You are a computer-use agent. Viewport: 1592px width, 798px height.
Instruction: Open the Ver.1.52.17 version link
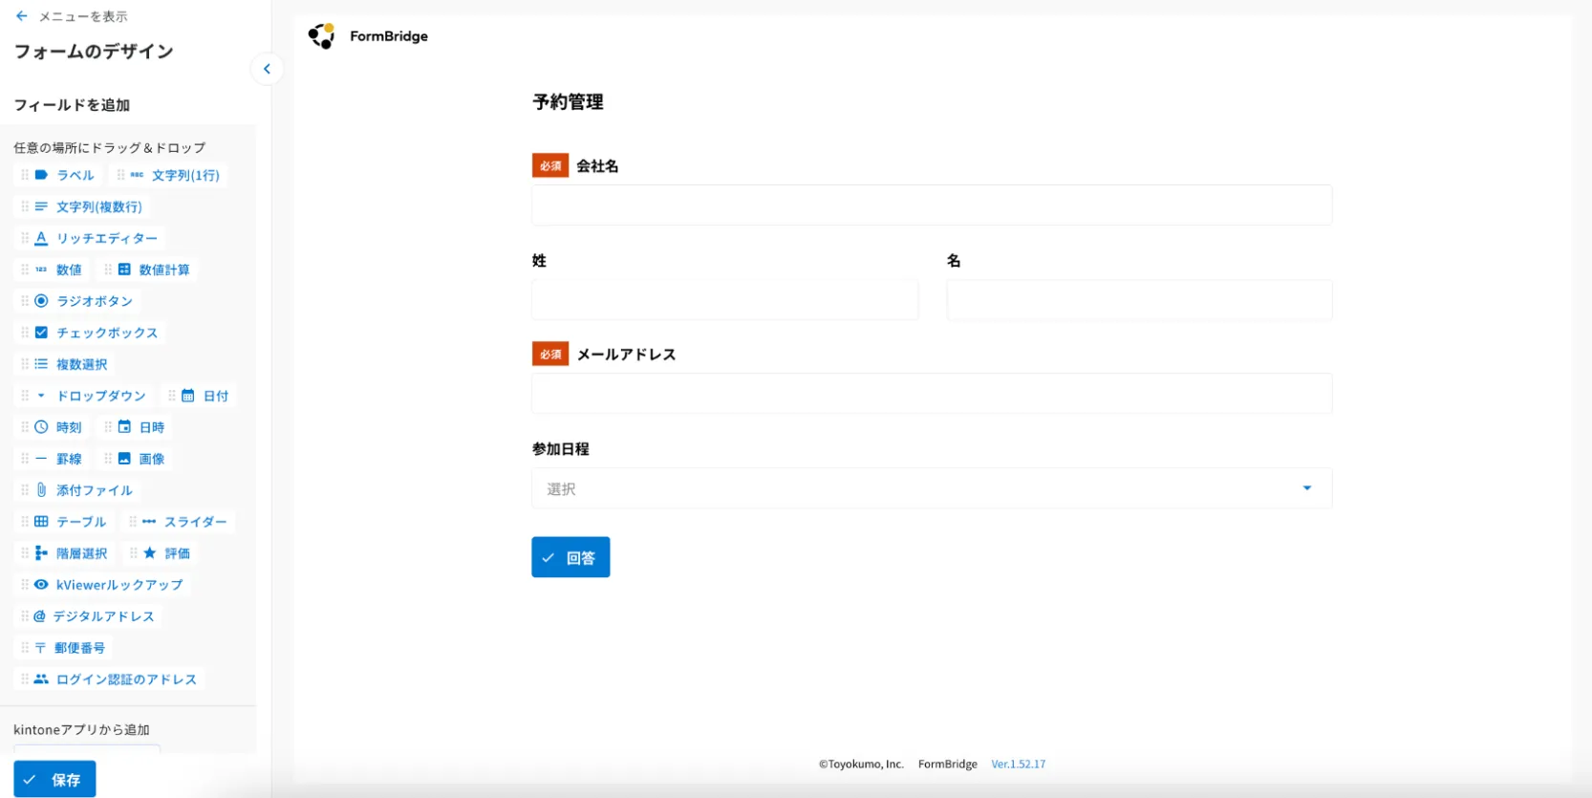pos(1019,765)
